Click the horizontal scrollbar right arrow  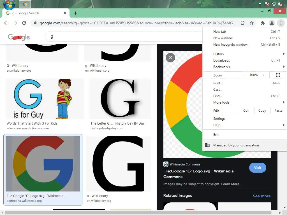coord(280,213)
